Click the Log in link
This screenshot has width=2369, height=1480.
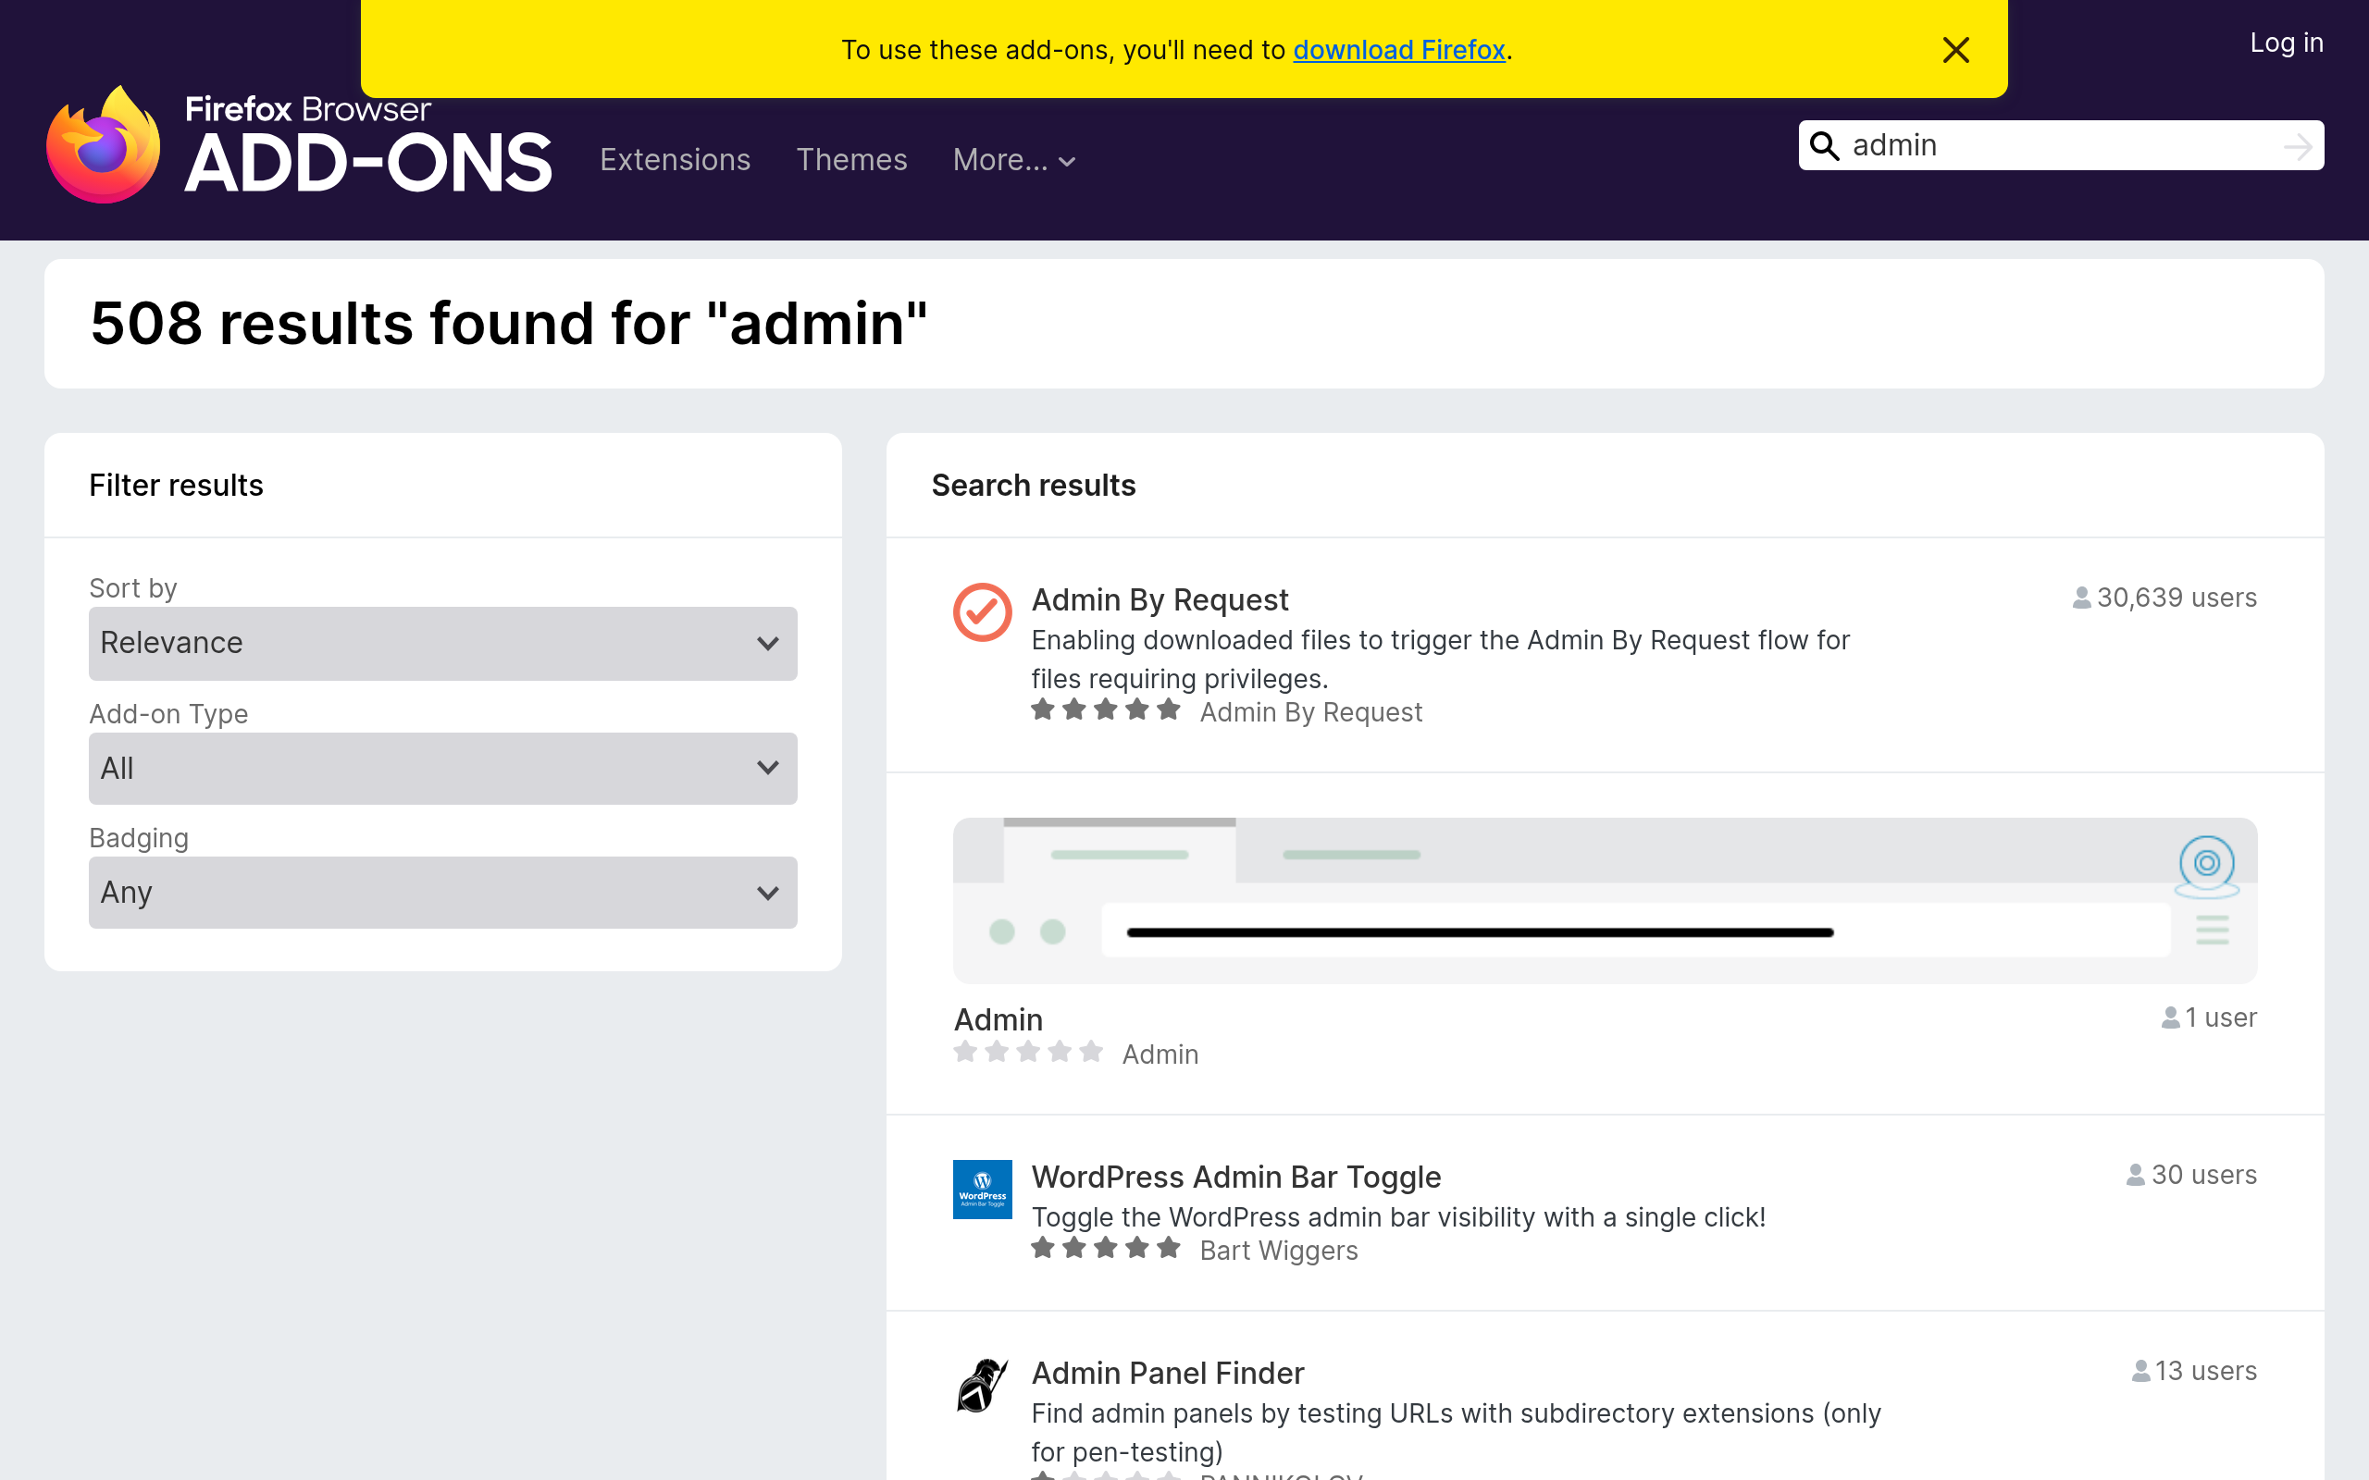pyautogui.click(x=2286, y=43)
